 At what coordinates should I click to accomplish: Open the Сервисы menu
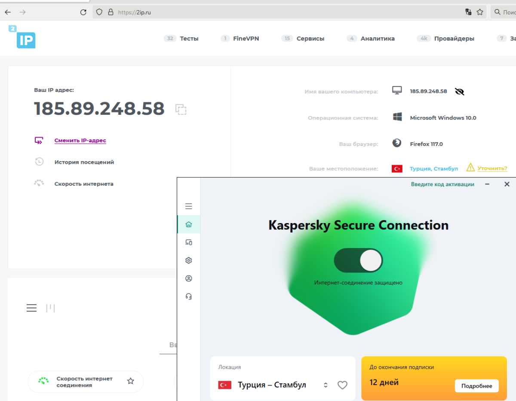click(310, 38)
